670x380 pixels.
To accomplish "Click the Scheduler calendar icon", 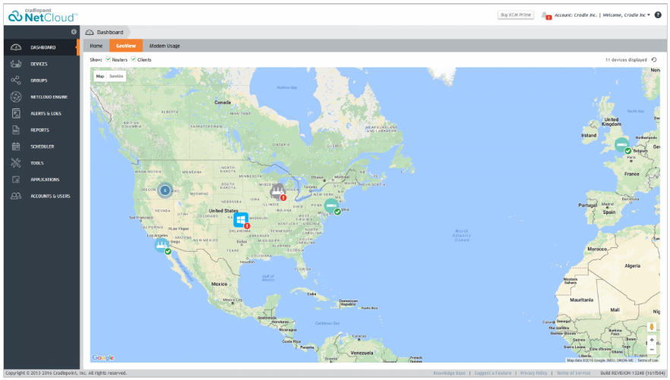I will pyautogui.click(x=16, y=146).
